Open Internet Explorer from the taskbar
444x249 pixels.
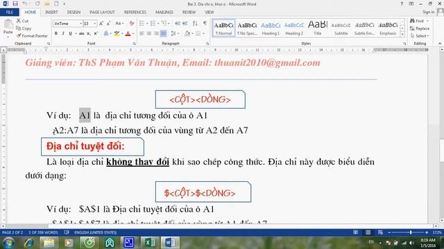(x=29, y=243)
